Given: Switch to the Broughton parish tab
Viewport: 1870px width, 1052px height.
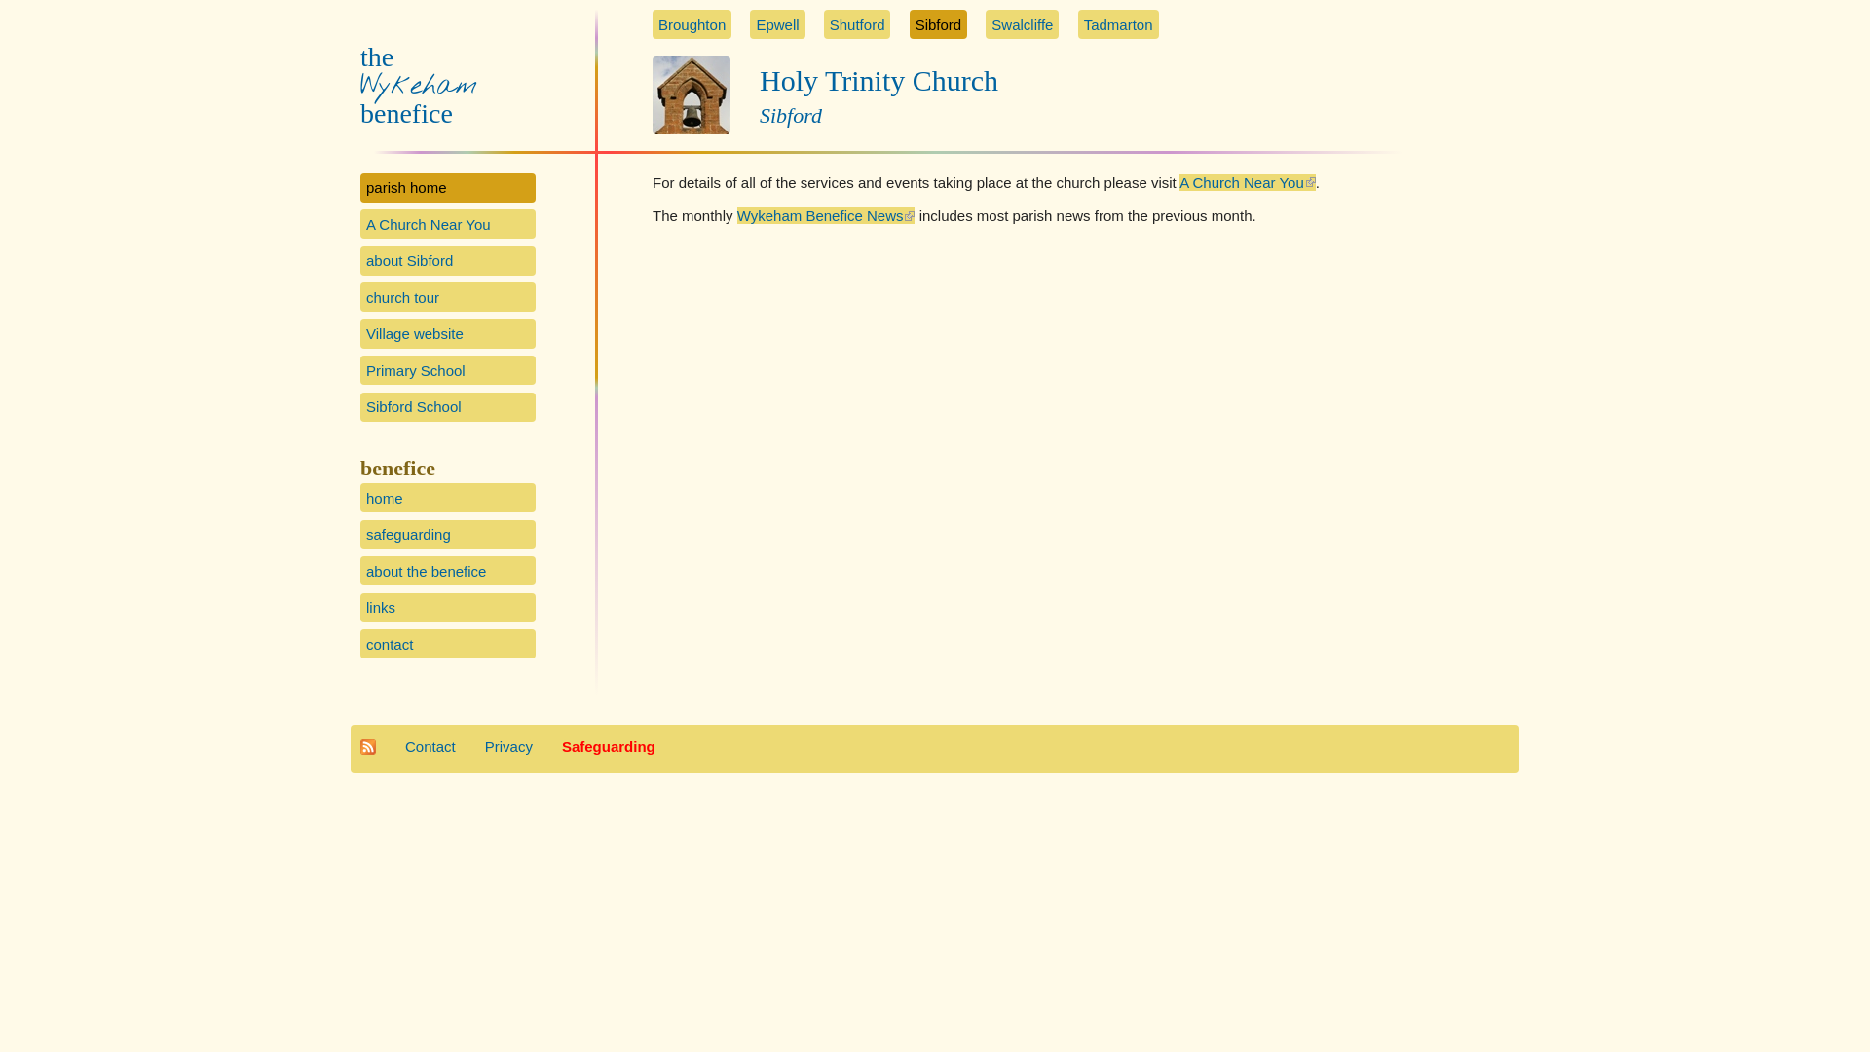Looking at the screenshot, I should [x=692, y=24].
